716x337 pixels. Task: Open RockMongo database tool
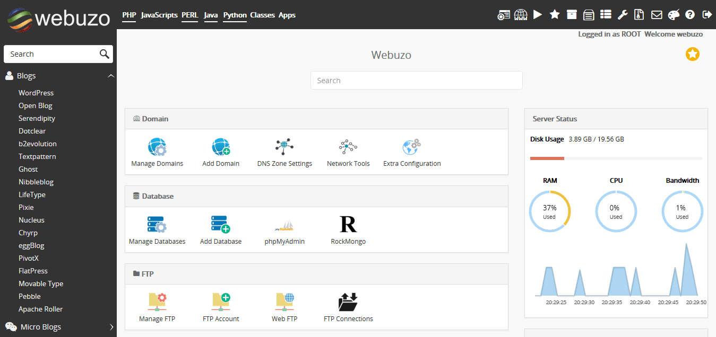(x=348, y=225)
